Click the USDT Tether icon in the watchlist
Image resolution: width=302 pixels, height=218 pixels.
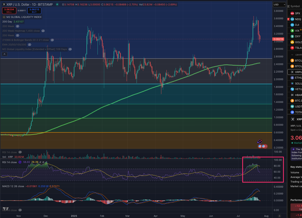tap(292, 106)
